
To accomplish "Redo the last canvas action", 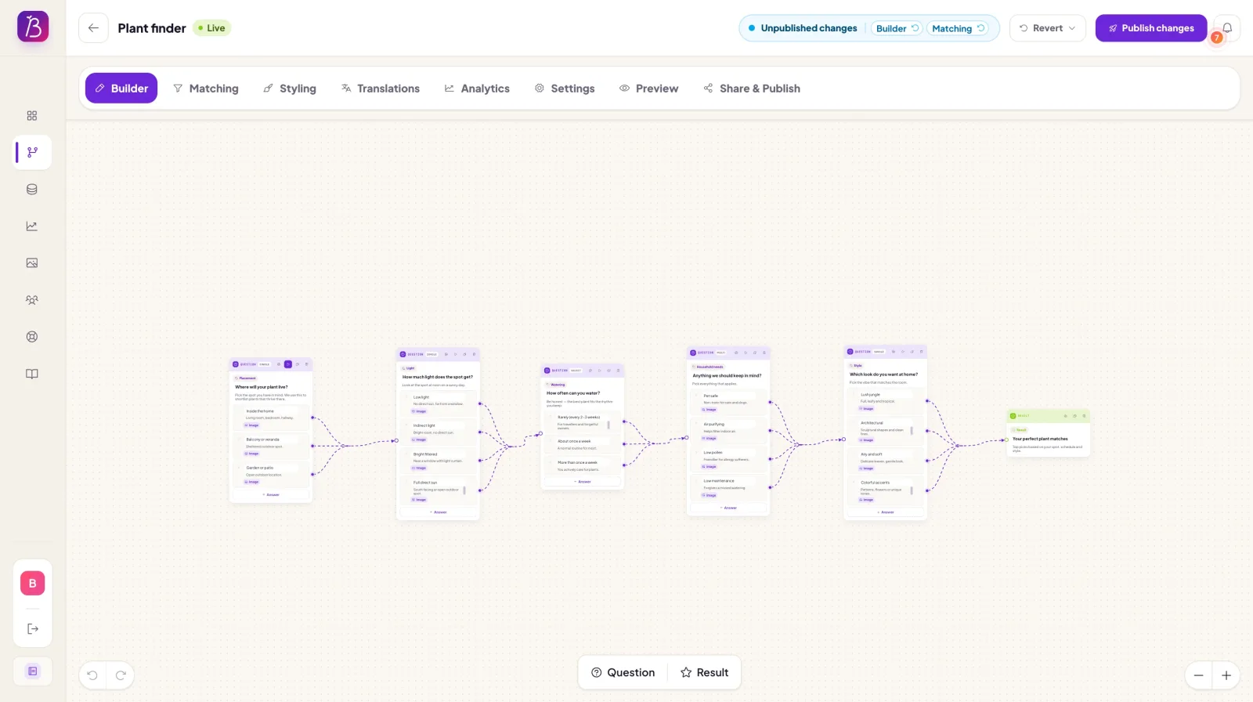I will pos(121,675).
